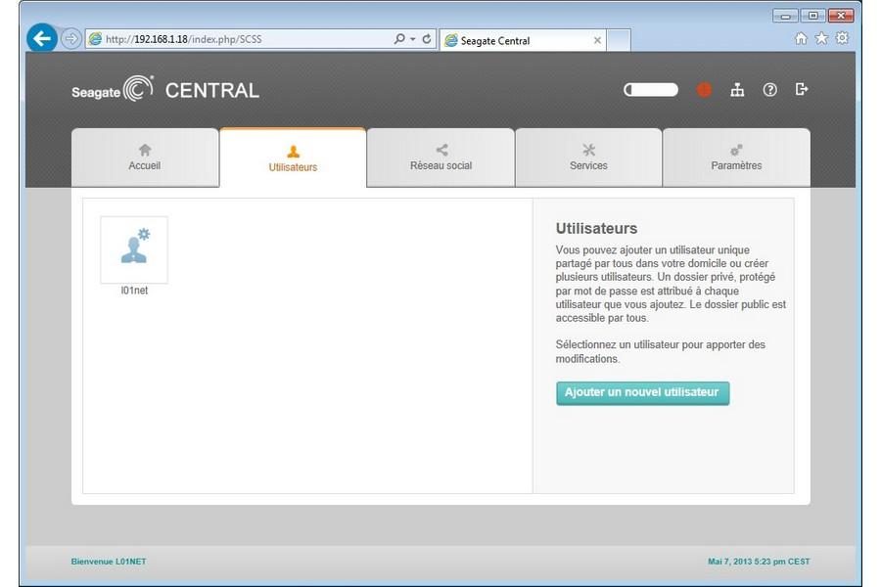Click the address bar search magnifier icon

tap(399, 39)
